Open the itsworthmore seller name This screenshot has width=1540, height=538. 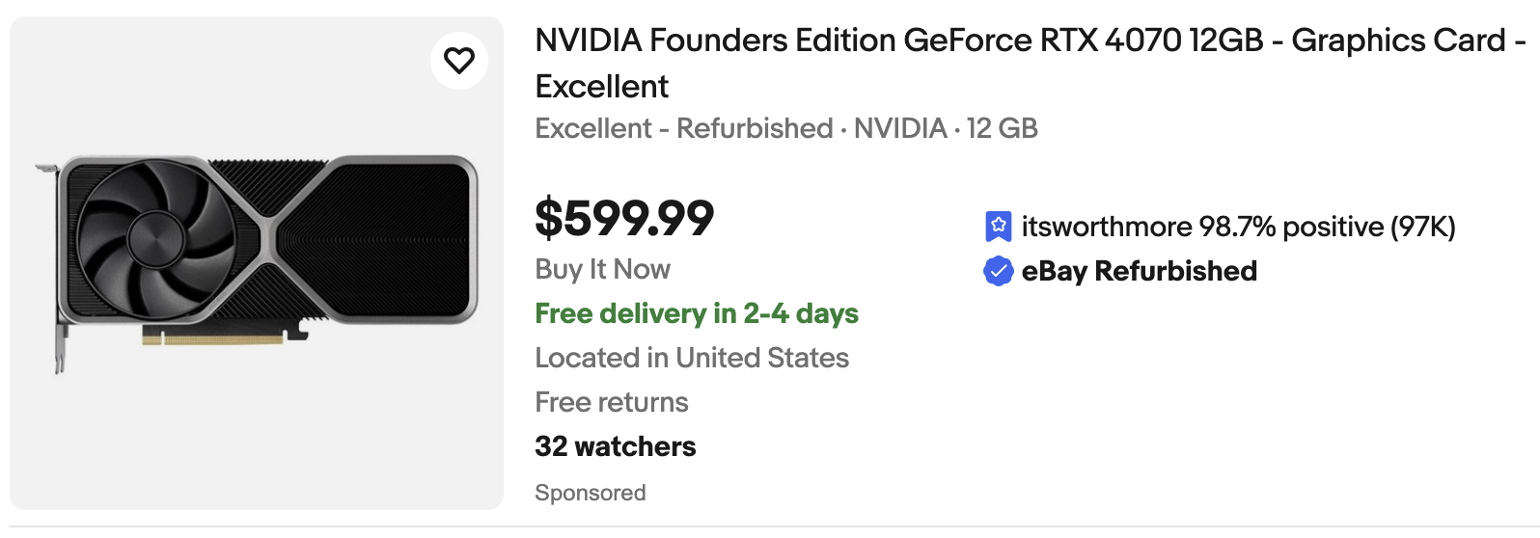(x=1106, y=227)
